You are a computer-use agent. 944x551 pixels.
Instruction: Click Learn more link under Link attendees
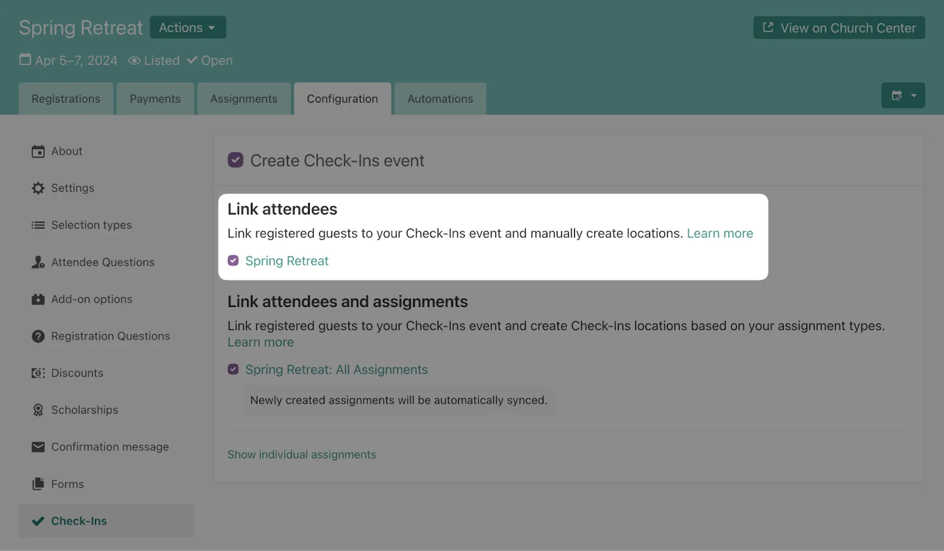(720, 233)
